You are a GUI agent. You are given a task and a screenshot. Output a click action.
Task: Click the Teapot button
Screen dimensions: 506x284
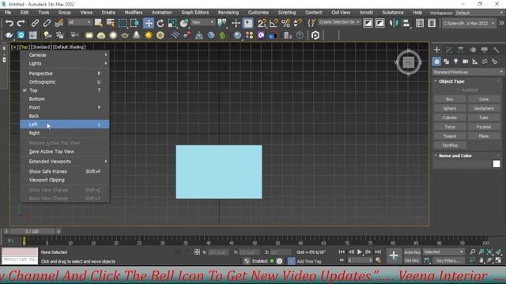450,136
